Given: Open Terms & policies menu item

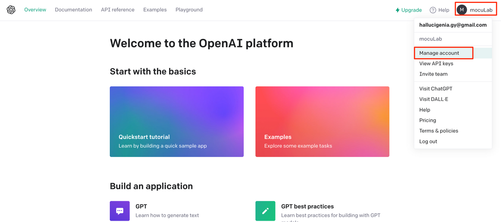Looking at the screenshot, I should point(453,131).
